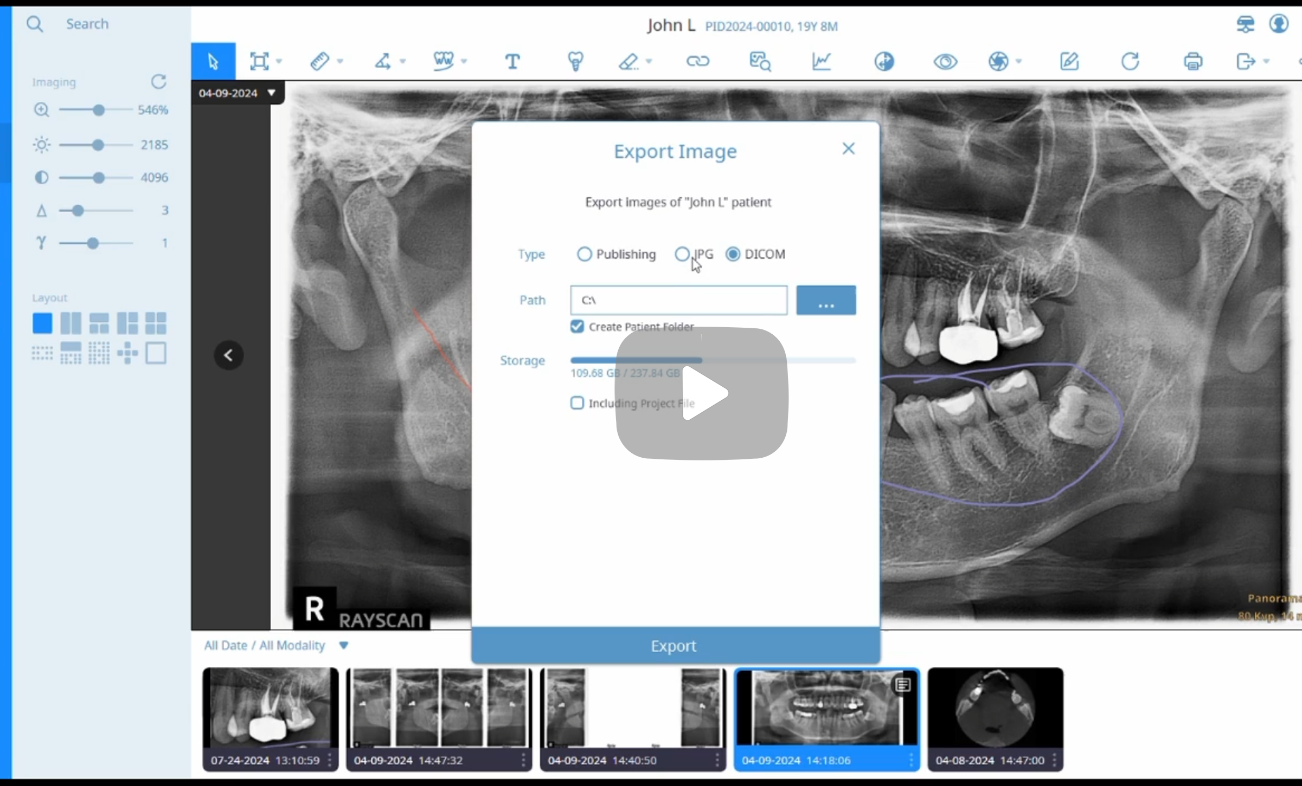
Task: Click the profile graph tool icon
Action: (x=822, y=61)
